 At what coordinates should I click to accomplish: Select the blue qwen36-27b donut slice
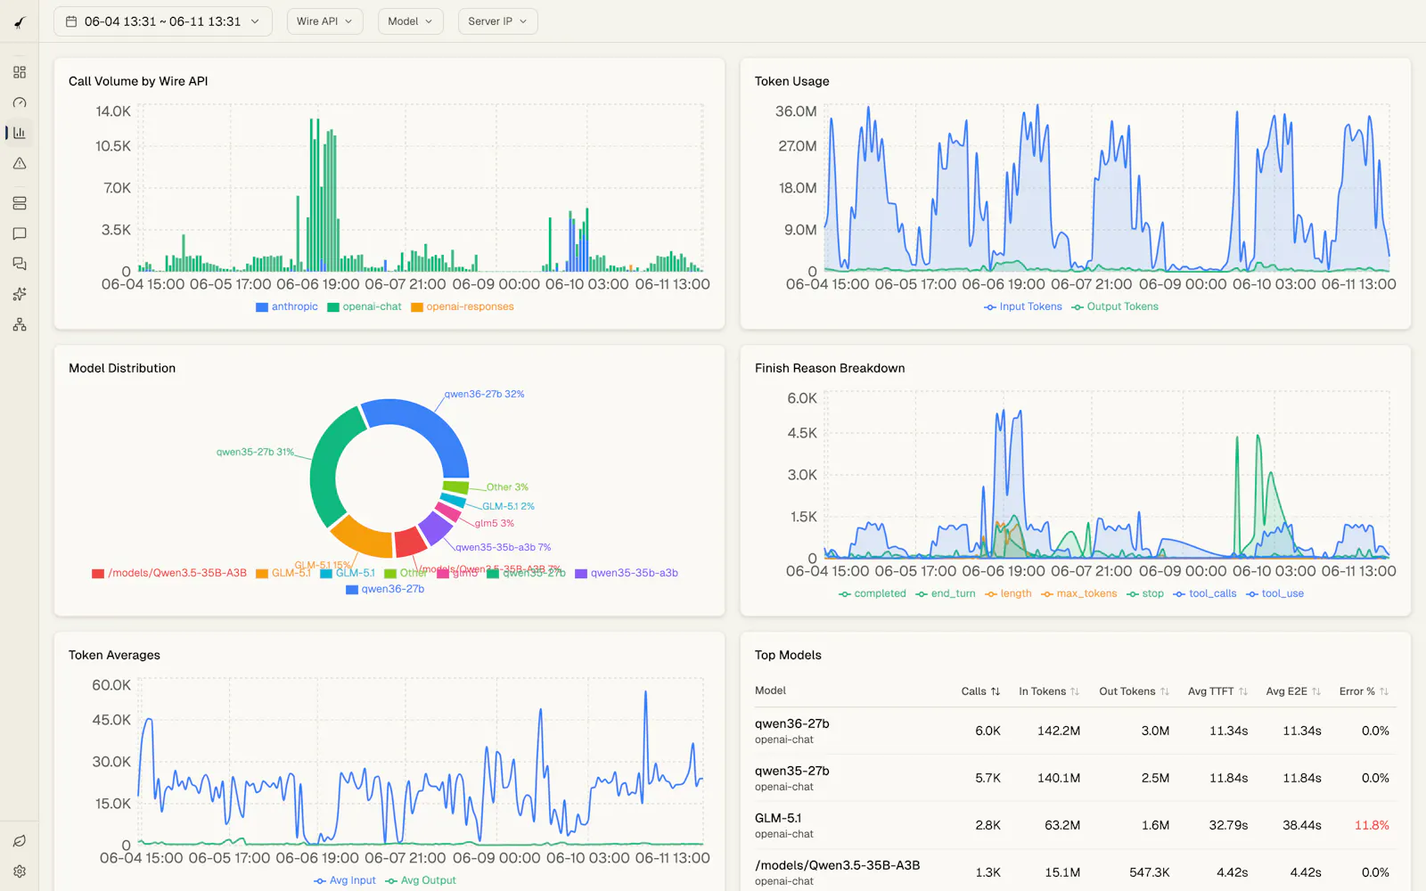point(428,428)
